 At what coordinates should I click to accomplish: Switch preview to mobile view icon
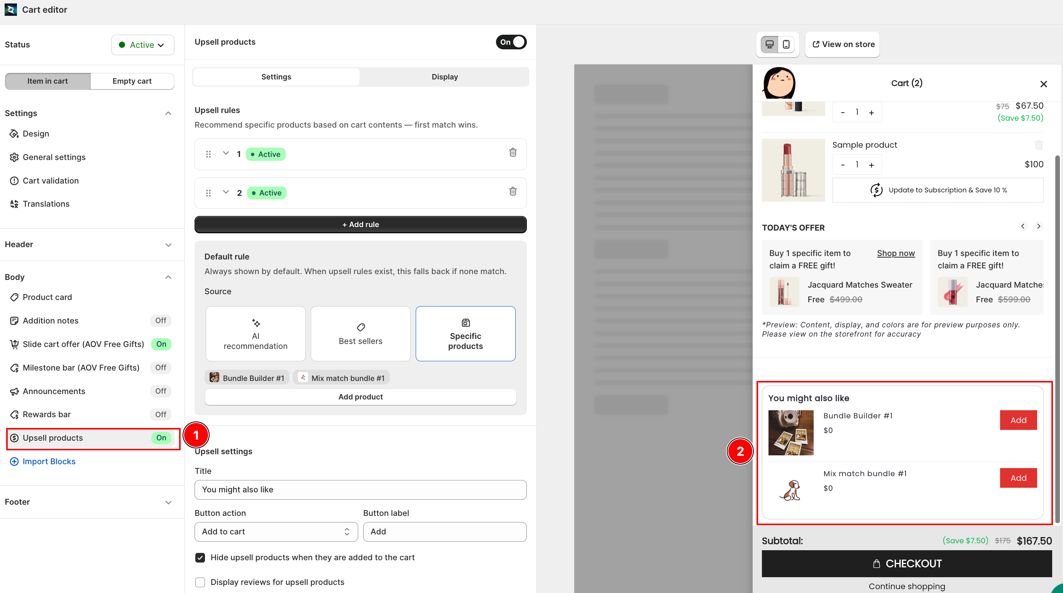click(x=787, y=44)
